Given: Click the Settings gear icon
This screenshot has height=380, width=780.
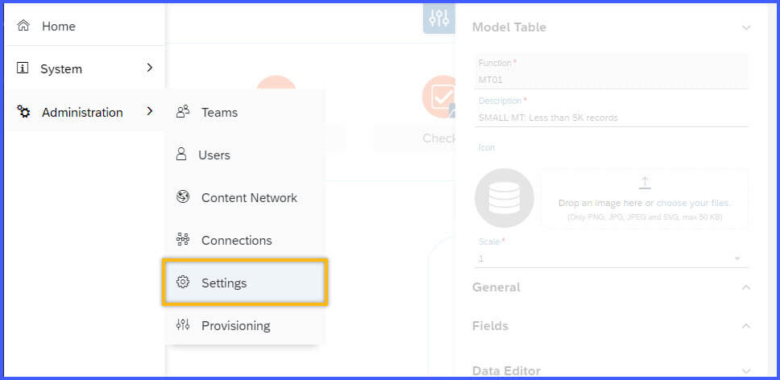Looking at the screenshot, I should coord(183,283).
